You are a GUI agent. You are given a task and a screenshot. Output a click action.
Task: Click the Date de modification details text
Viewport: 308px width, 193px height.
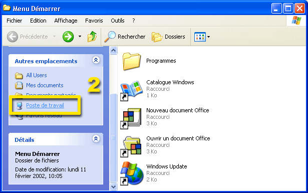point(51,172)
